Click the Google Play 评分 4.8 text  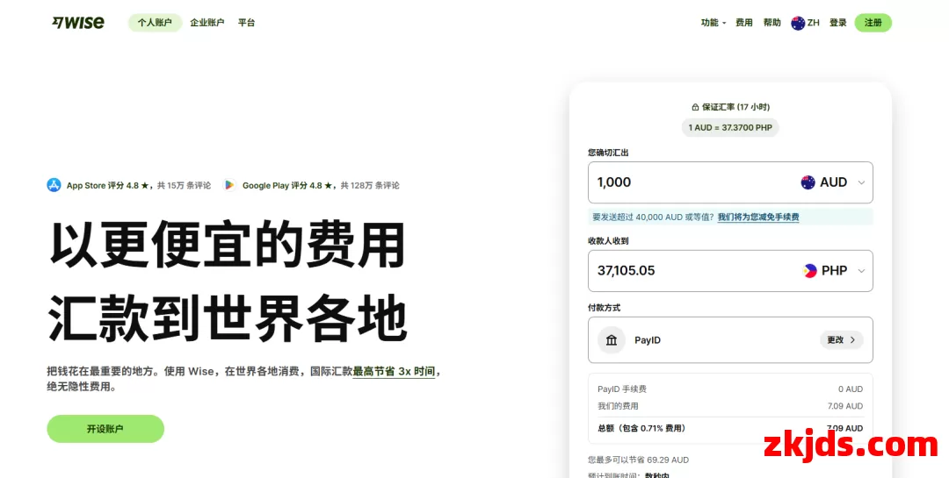[x=287, y=186]
